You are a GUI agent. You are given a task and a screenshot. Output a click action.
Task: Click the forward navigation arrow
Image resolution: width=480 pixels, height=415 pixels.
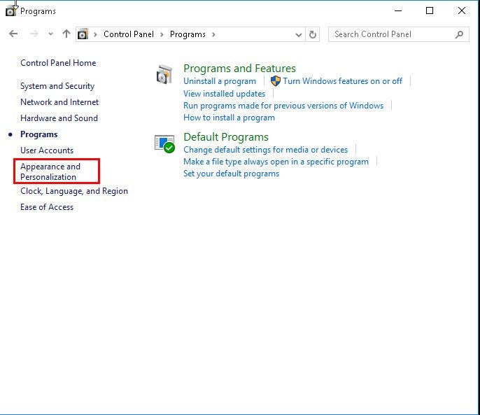[x=34, y=34]
